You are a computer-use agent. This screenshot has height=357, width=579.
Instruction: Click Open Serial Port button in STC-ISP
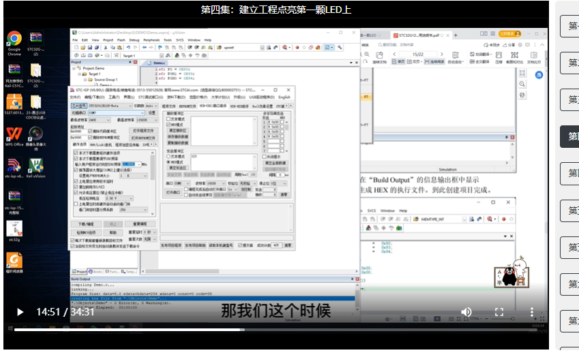pyautogui.click(x=173, y=192)
